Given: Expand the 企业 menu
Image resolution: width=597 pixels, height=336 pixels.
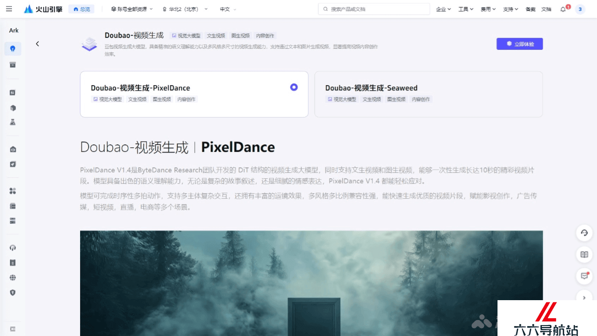Looking at the screenshot, I should point(443,9).
